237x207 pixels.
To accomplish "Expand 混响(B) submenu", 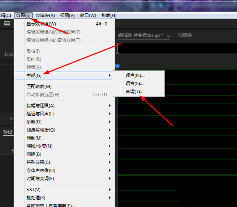I will [x=65, y=154].
